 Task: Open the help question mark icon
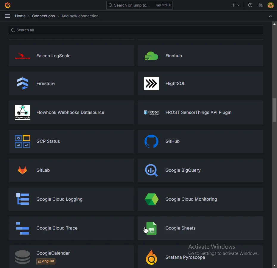point(250,5)
